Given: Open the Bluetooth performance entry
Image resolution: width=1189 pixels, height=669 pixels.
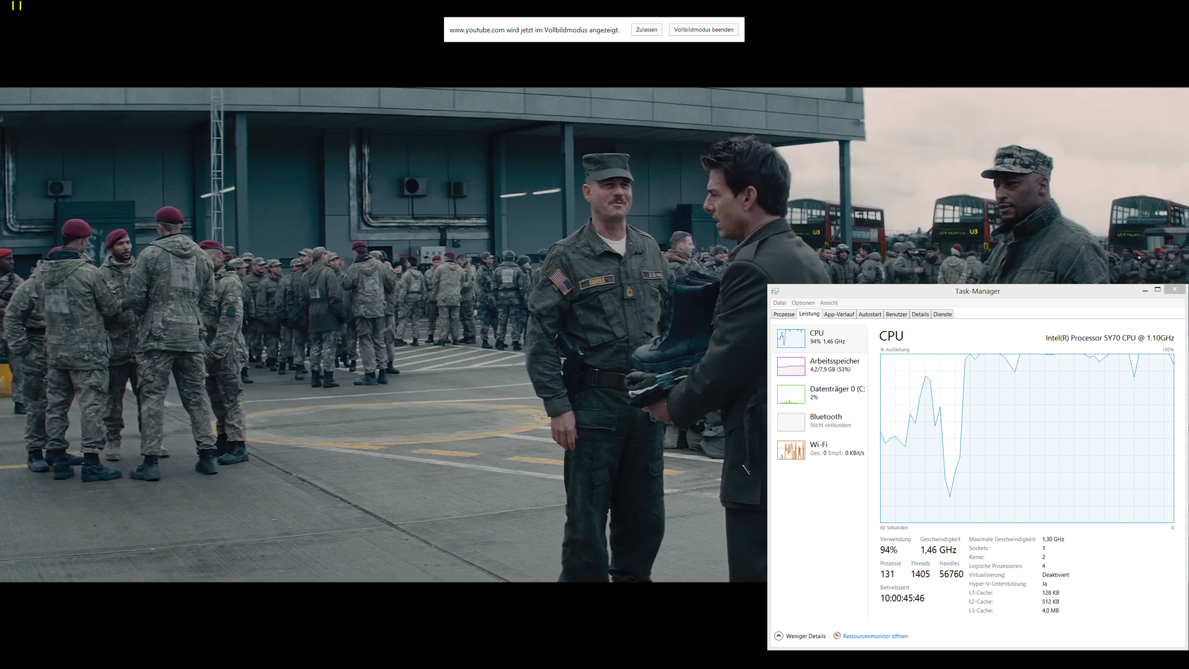Looking at the screenshot, I should click(x=791, y=422).
